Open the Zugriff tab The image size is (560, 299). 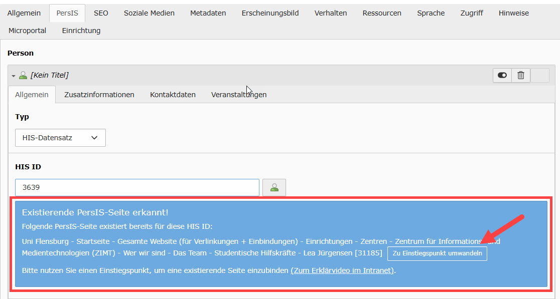pyautogui.click(x=472, y=13)
